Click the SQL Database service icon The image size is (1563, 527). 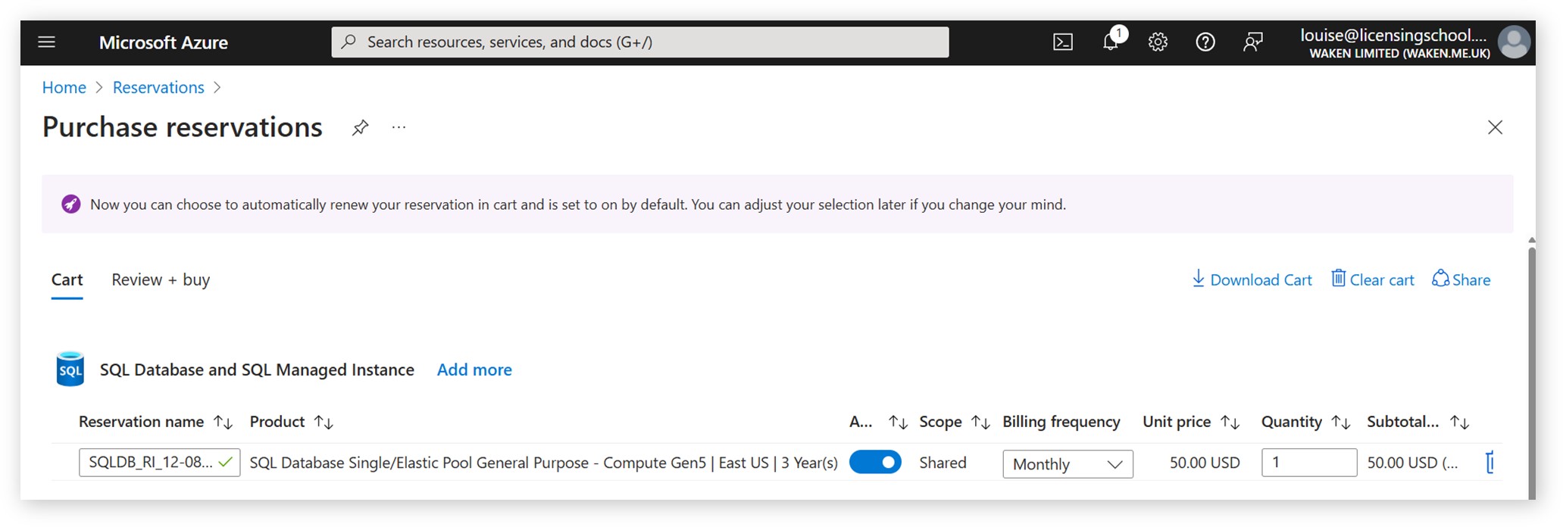pyautogui.click(x=70, y=370)
